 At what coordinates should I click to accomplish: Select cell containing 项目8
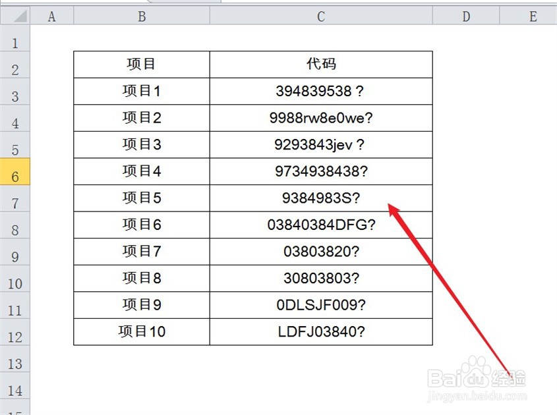pyautogui.click(x=142, y=279)
